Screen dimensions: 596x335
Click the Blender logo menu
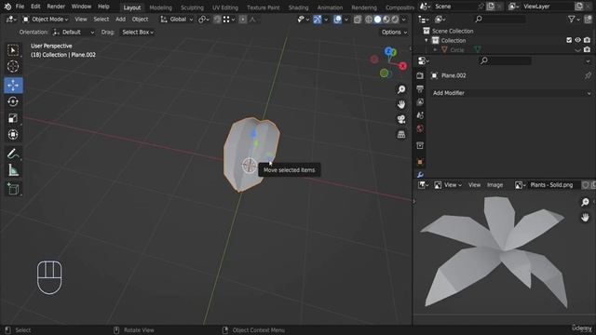[7, 7]
